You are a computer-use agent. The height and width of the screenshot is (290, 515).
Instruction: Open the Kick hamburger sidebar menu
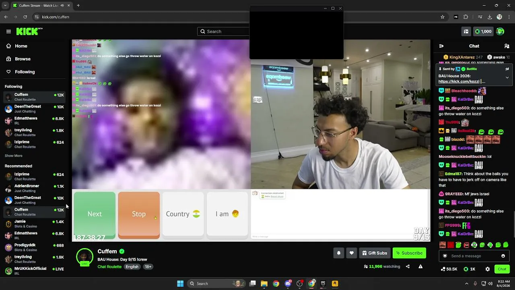tap(8, 31)
